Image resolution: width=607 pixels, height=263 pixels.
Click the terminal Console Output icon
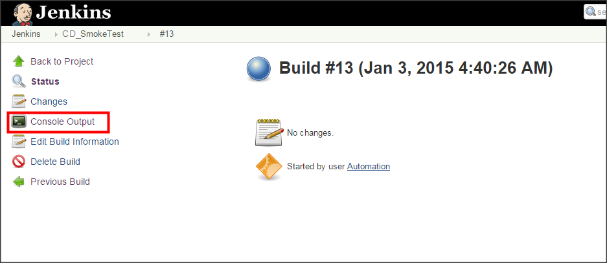point(19,121)
